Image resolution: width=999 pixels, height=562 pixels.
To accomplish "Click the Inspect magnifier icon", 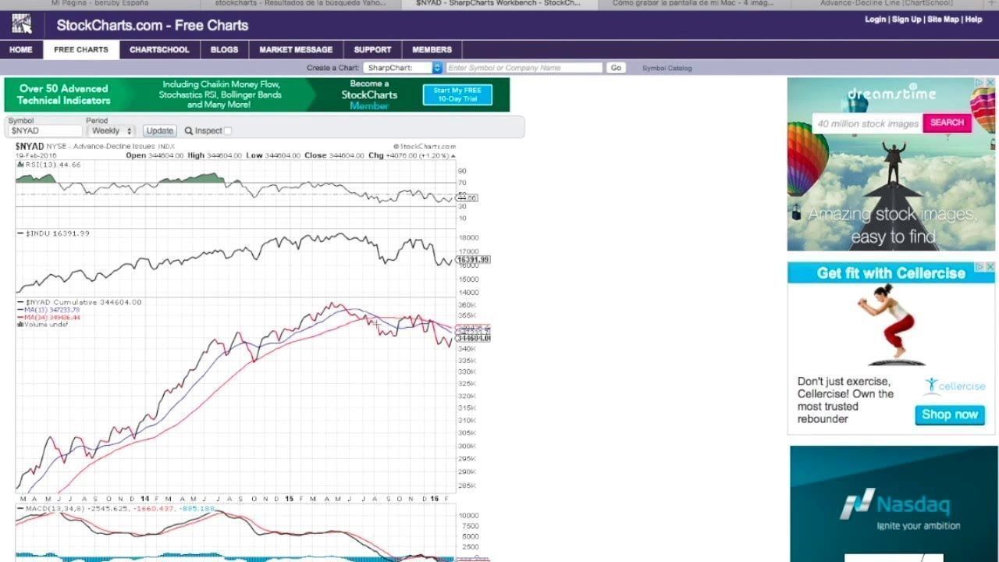I will (x=189, y=131).
